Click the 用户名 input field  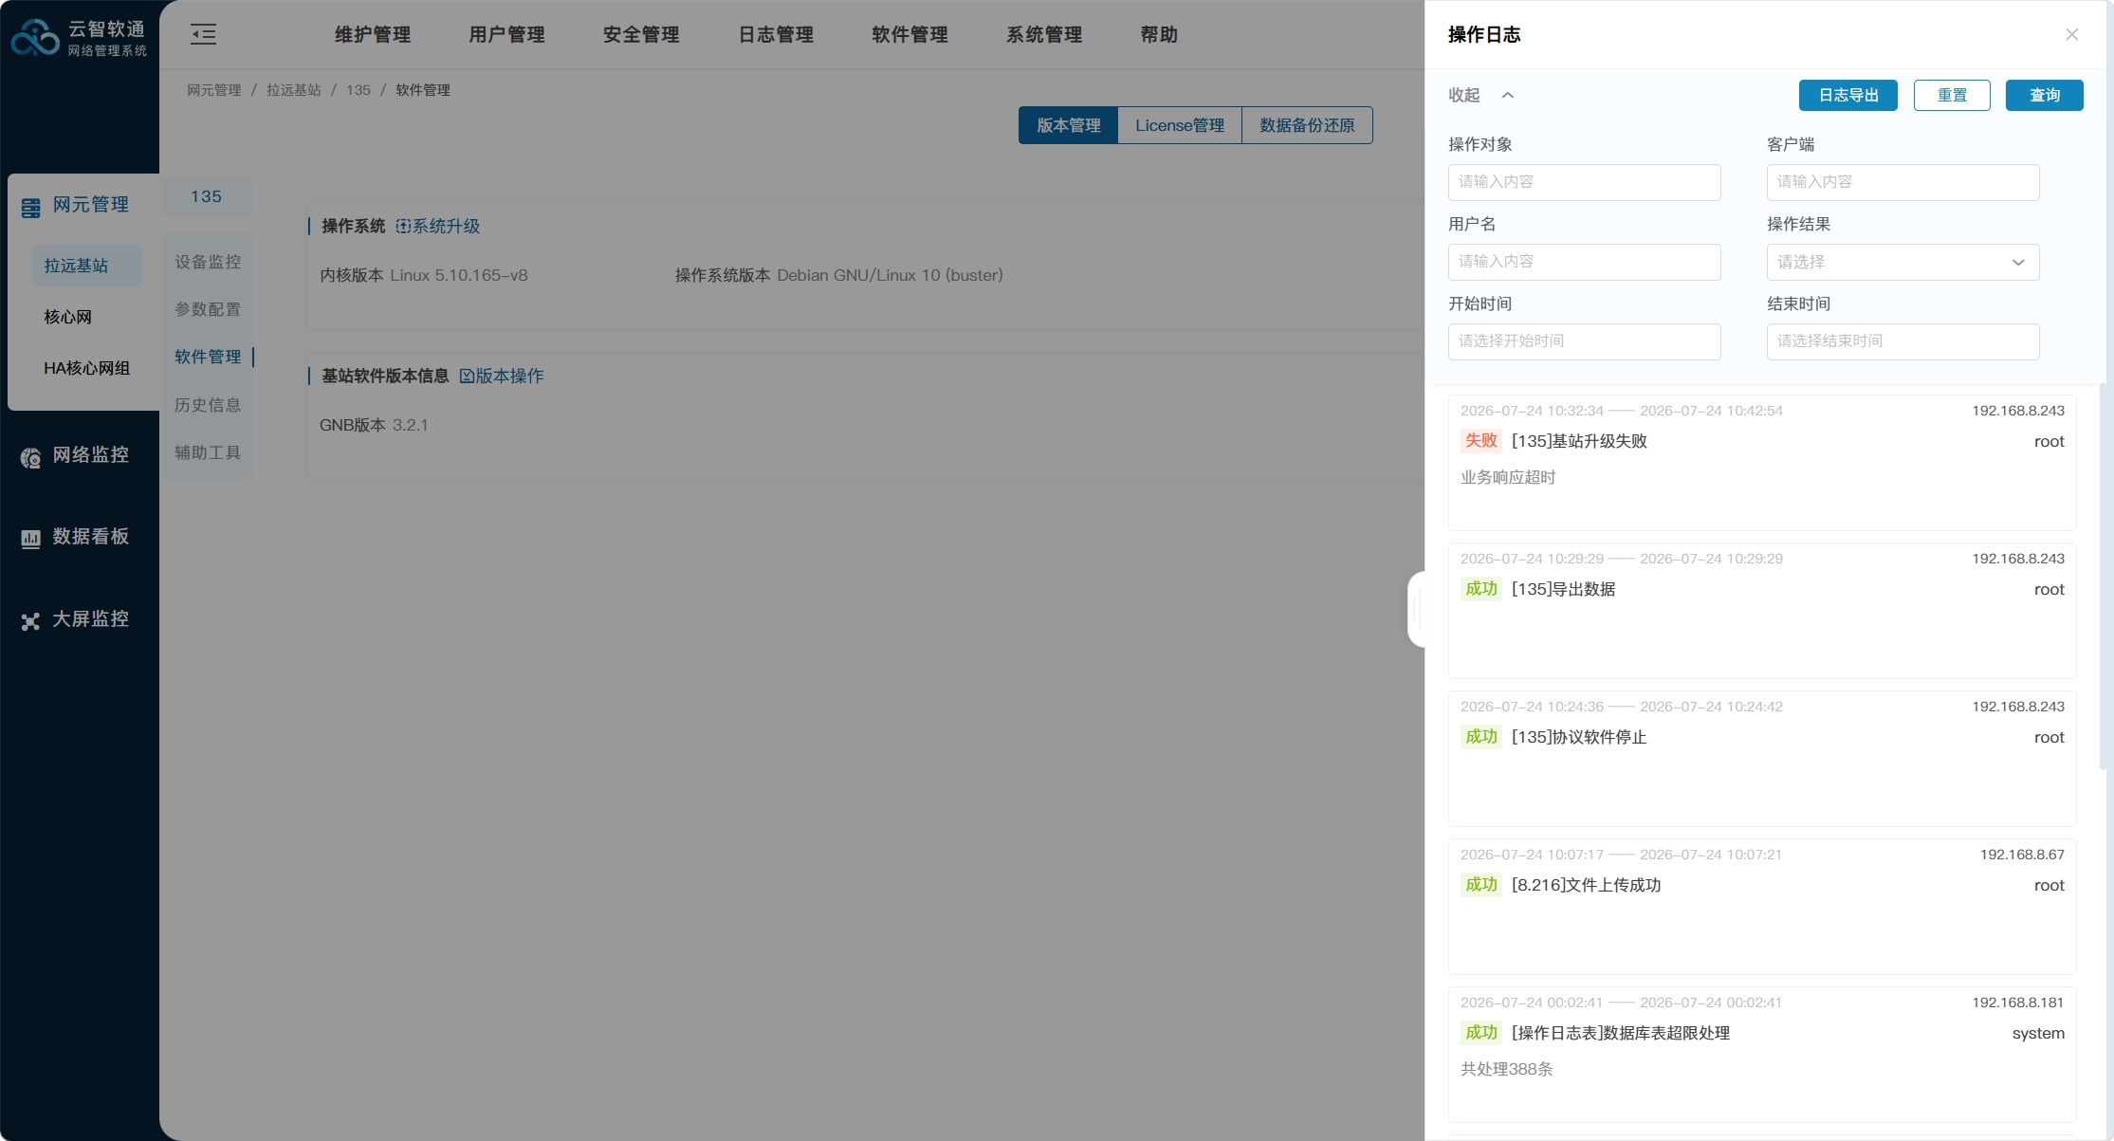1584,262
